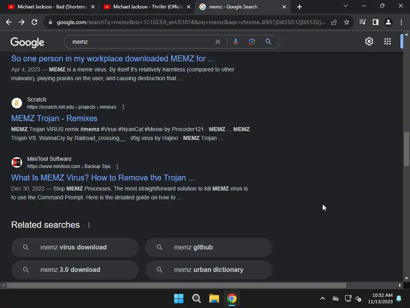Search related 'memz github'
This screenshot has height=308, width=410.
pos(208,247)
